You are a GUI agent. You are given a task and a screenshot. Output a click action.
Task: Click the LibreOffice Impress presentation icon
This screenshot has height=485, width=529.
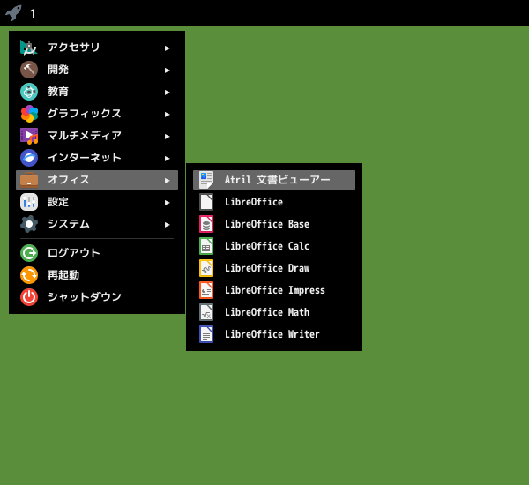click(x=206, y=290)
